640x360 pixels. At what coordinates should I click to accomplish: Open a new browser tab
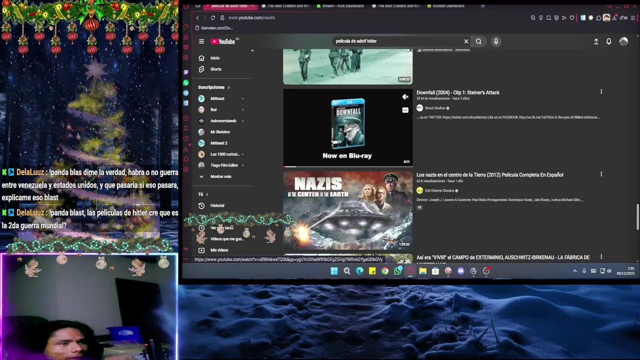click(482, 6)
